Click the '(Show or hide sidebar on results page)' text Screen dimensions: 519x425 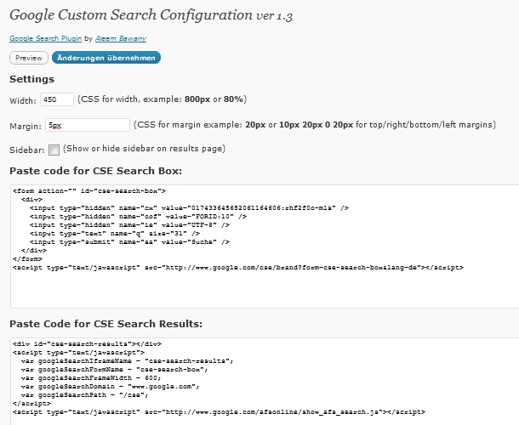click(x=145, y=149)
